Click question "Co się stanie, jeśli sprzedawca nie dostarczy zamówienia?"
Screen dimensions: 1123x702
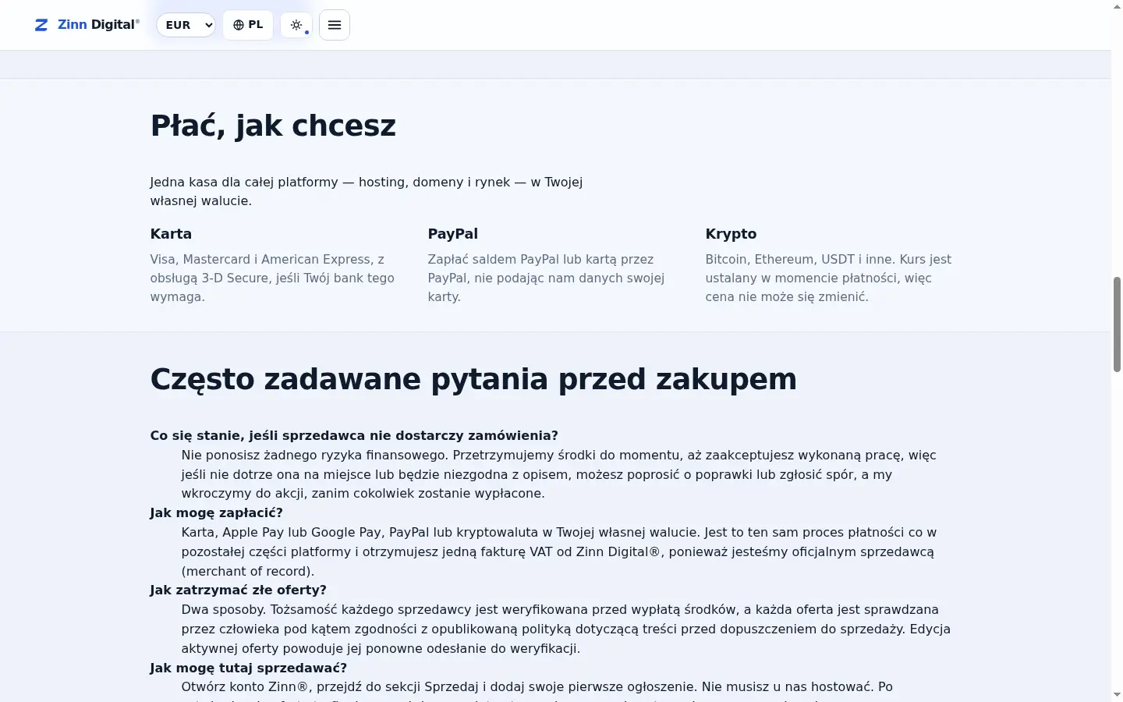point(354,435)
